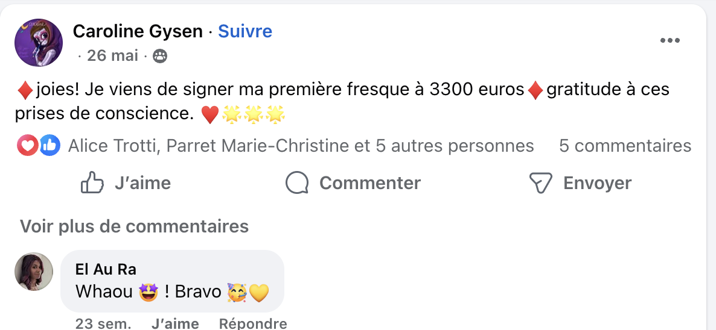Like the post with J'aime thumbs-up icon
716x330 pixels.
[x=92, y=183]
